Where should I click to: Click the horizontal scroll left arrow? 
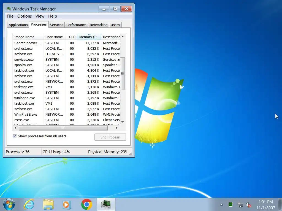15,128
